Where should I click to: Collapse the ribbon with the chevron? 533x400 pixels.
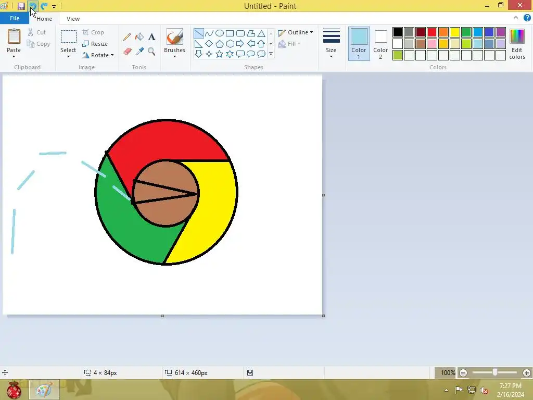(516, 18)
